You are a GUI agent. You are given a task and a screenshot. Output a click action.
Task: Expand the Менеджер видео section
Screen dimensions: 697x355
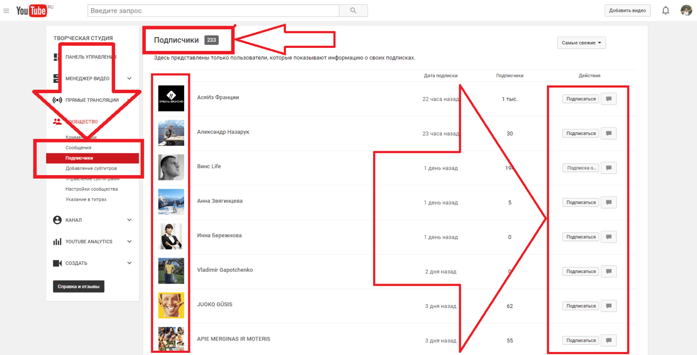click(129, 78)
